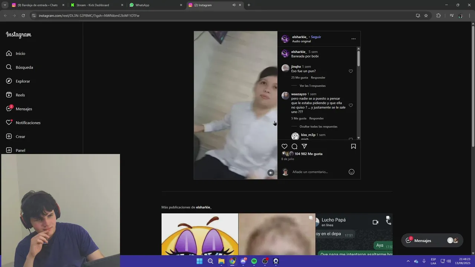This screenshot has height=267, width=475.
Task: Open Búsqueda in the sidebar
Action: pos(19,67)
